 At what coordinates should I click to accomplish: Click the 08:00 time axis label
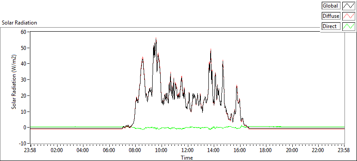click(136, 150)
